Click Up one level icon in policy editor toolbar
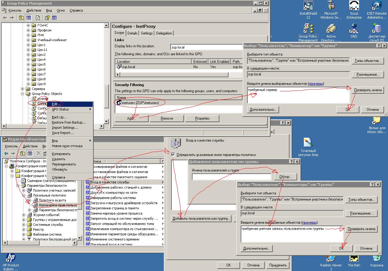Image resolution: width=388 pixels, height=271 pixels. 22,153
